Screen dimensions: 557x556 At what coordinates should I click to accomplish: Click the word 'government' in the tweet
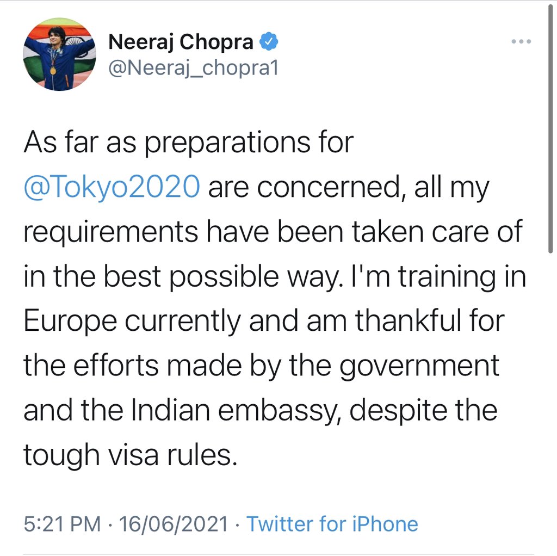click(x=419, y=365)
